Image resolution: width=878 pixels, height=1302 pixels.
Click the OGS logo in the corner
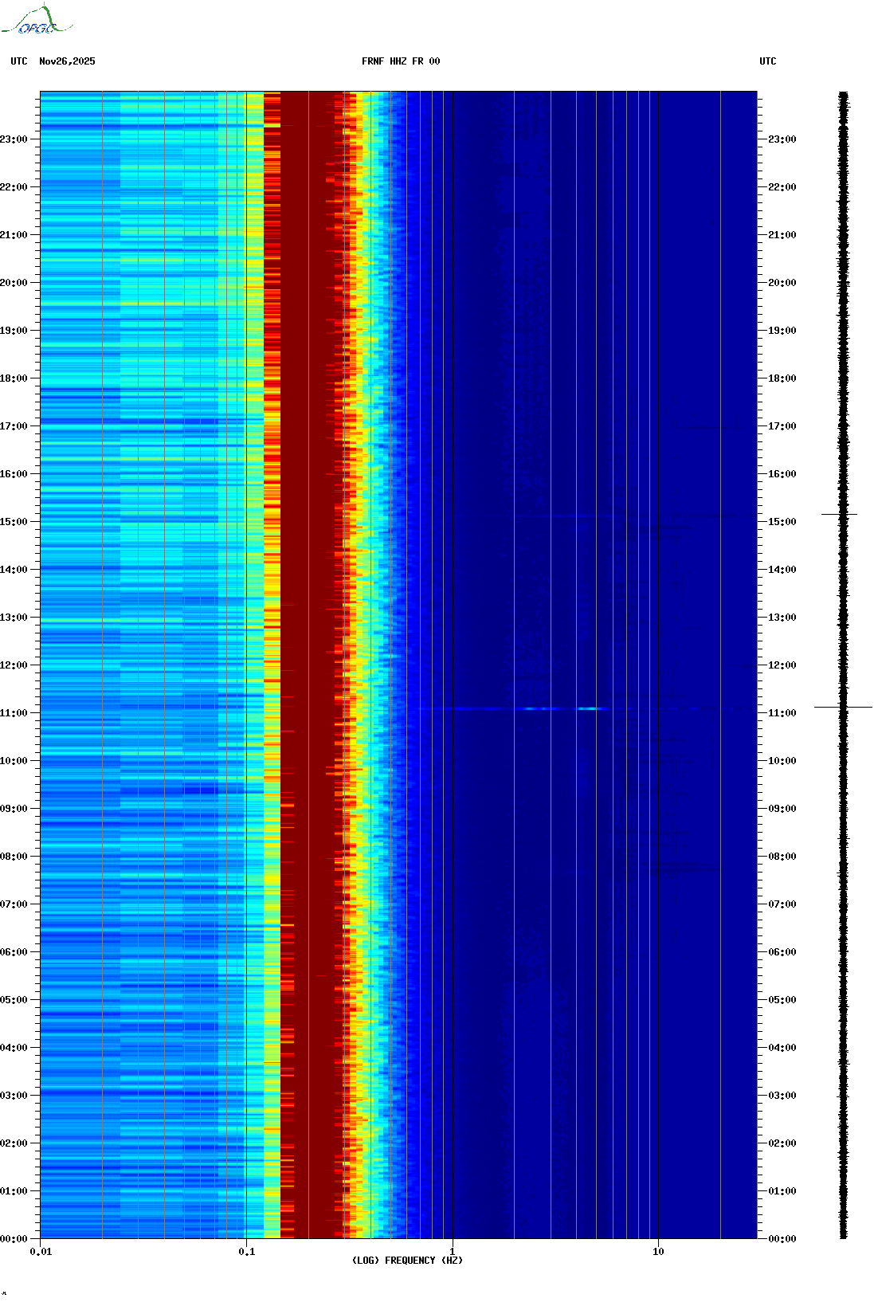37,21
